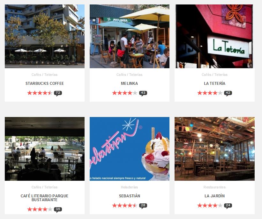Image resolution: width=262 pixels, height=219 pixels.
Task: Click La Jardín's comment bubble showing 24
Action: 228,206
